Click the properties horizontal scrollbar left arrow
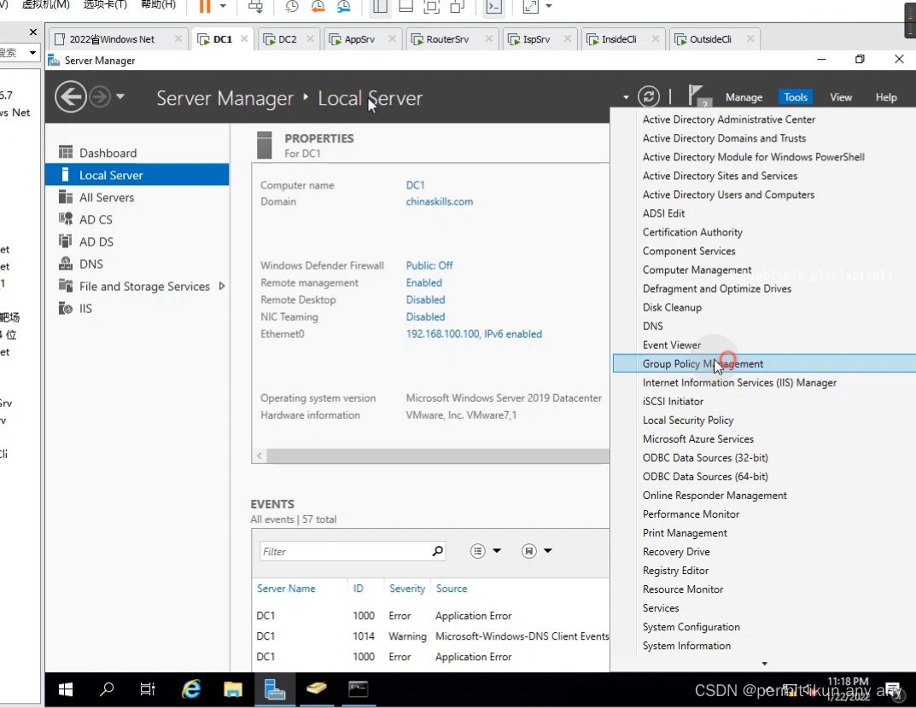 point(260,456)
